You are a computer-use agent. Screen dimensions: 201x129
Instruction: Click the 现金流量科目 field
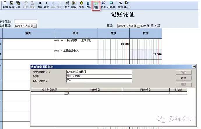coord(99,72)
